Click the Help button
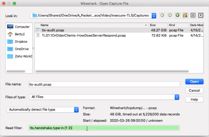 [194, 100]
